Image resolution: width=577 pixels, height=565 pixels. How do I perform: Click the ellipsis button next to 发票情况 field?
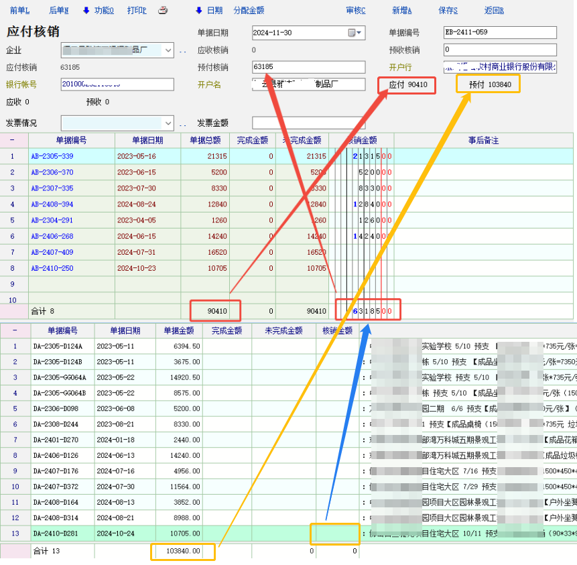[x=183, y=123]
